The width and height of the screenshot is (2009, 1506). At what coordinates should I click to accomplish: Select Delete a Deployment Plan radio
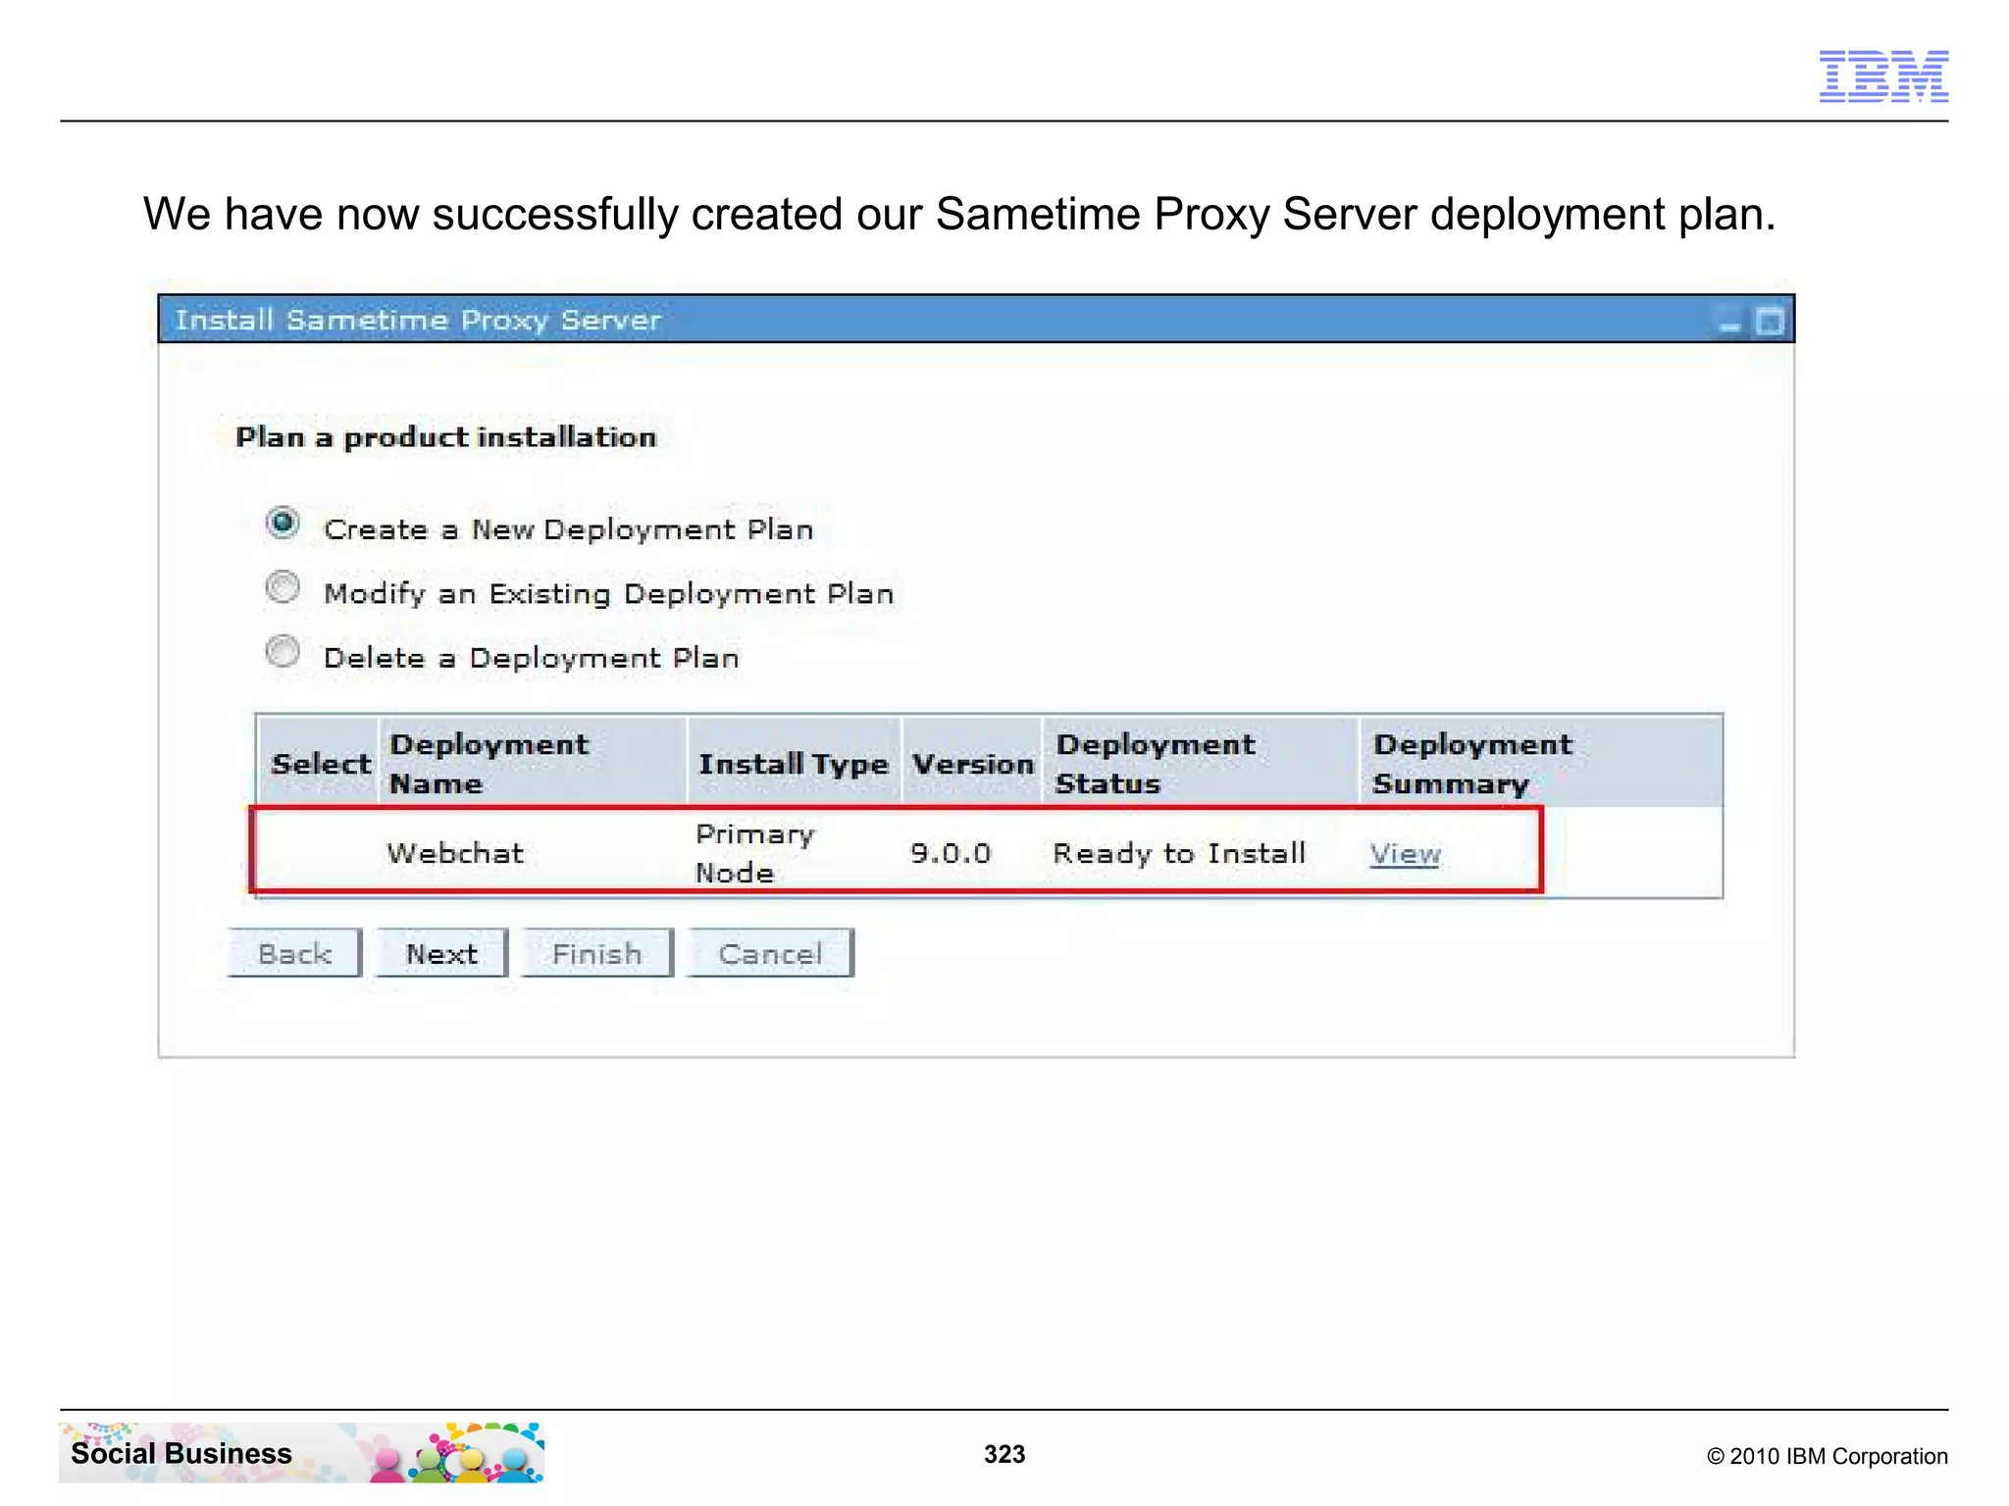[283, 652]
